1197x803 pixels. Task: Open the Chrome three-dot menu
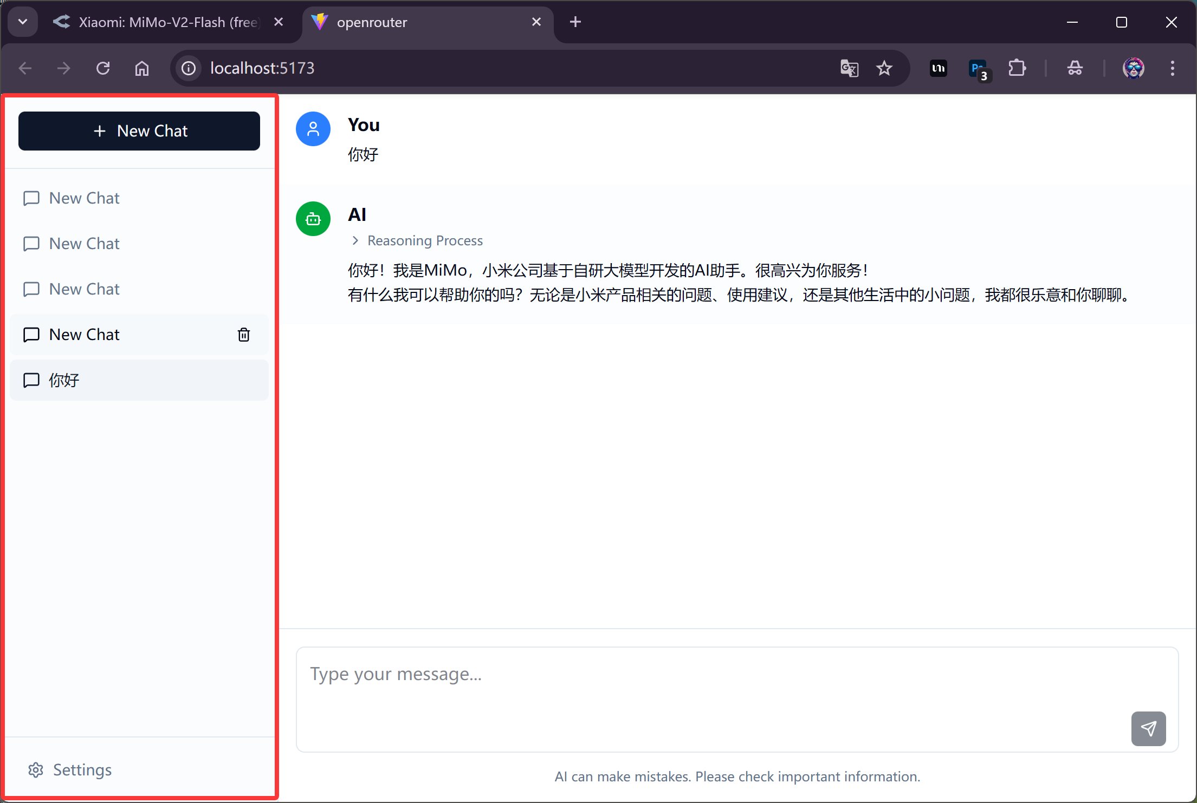click(x=1172, y=68)
